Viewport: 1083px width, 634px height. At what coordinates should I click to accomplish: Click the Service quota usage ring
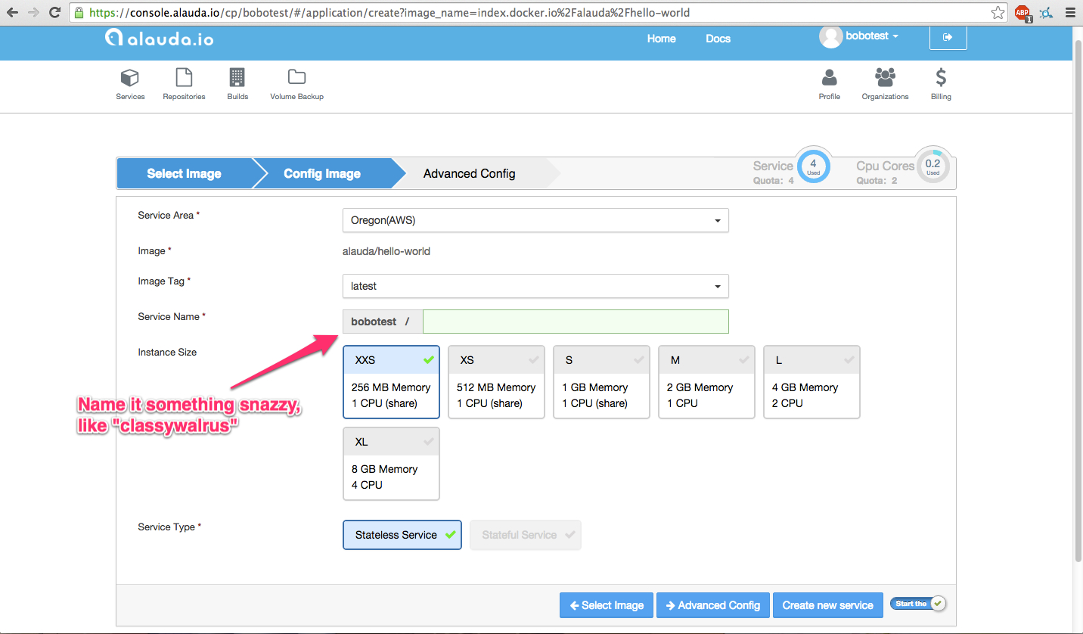coord(813,166)
